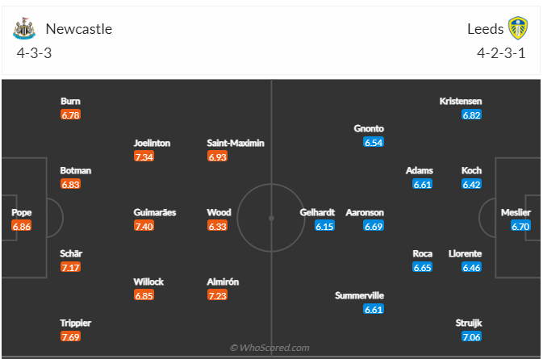543x359 pixels.
Task: Open player Almirón's name
Action: pos(223,282)
